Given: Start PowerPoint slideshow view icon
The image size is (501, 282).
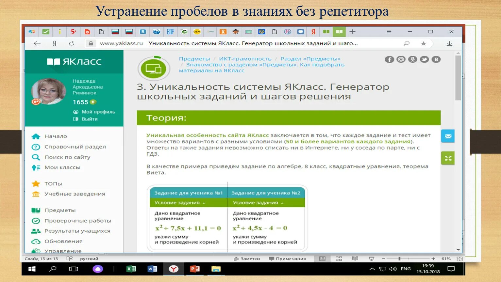Looking at the screenshot, I should point(371,259).
